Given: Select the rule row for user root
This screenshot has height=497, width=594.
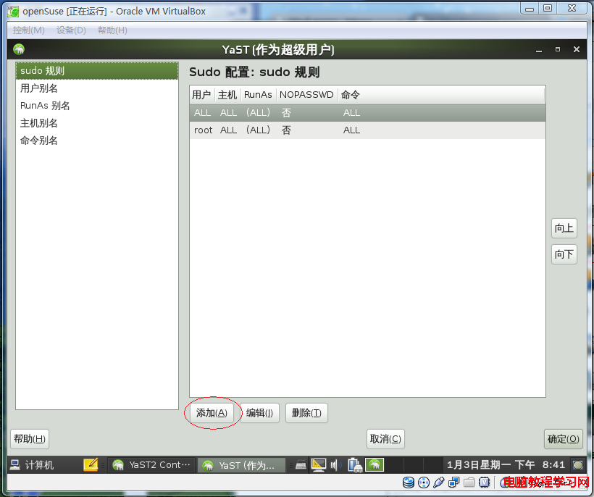Looking at the screenshot, I should click(367, 130).
